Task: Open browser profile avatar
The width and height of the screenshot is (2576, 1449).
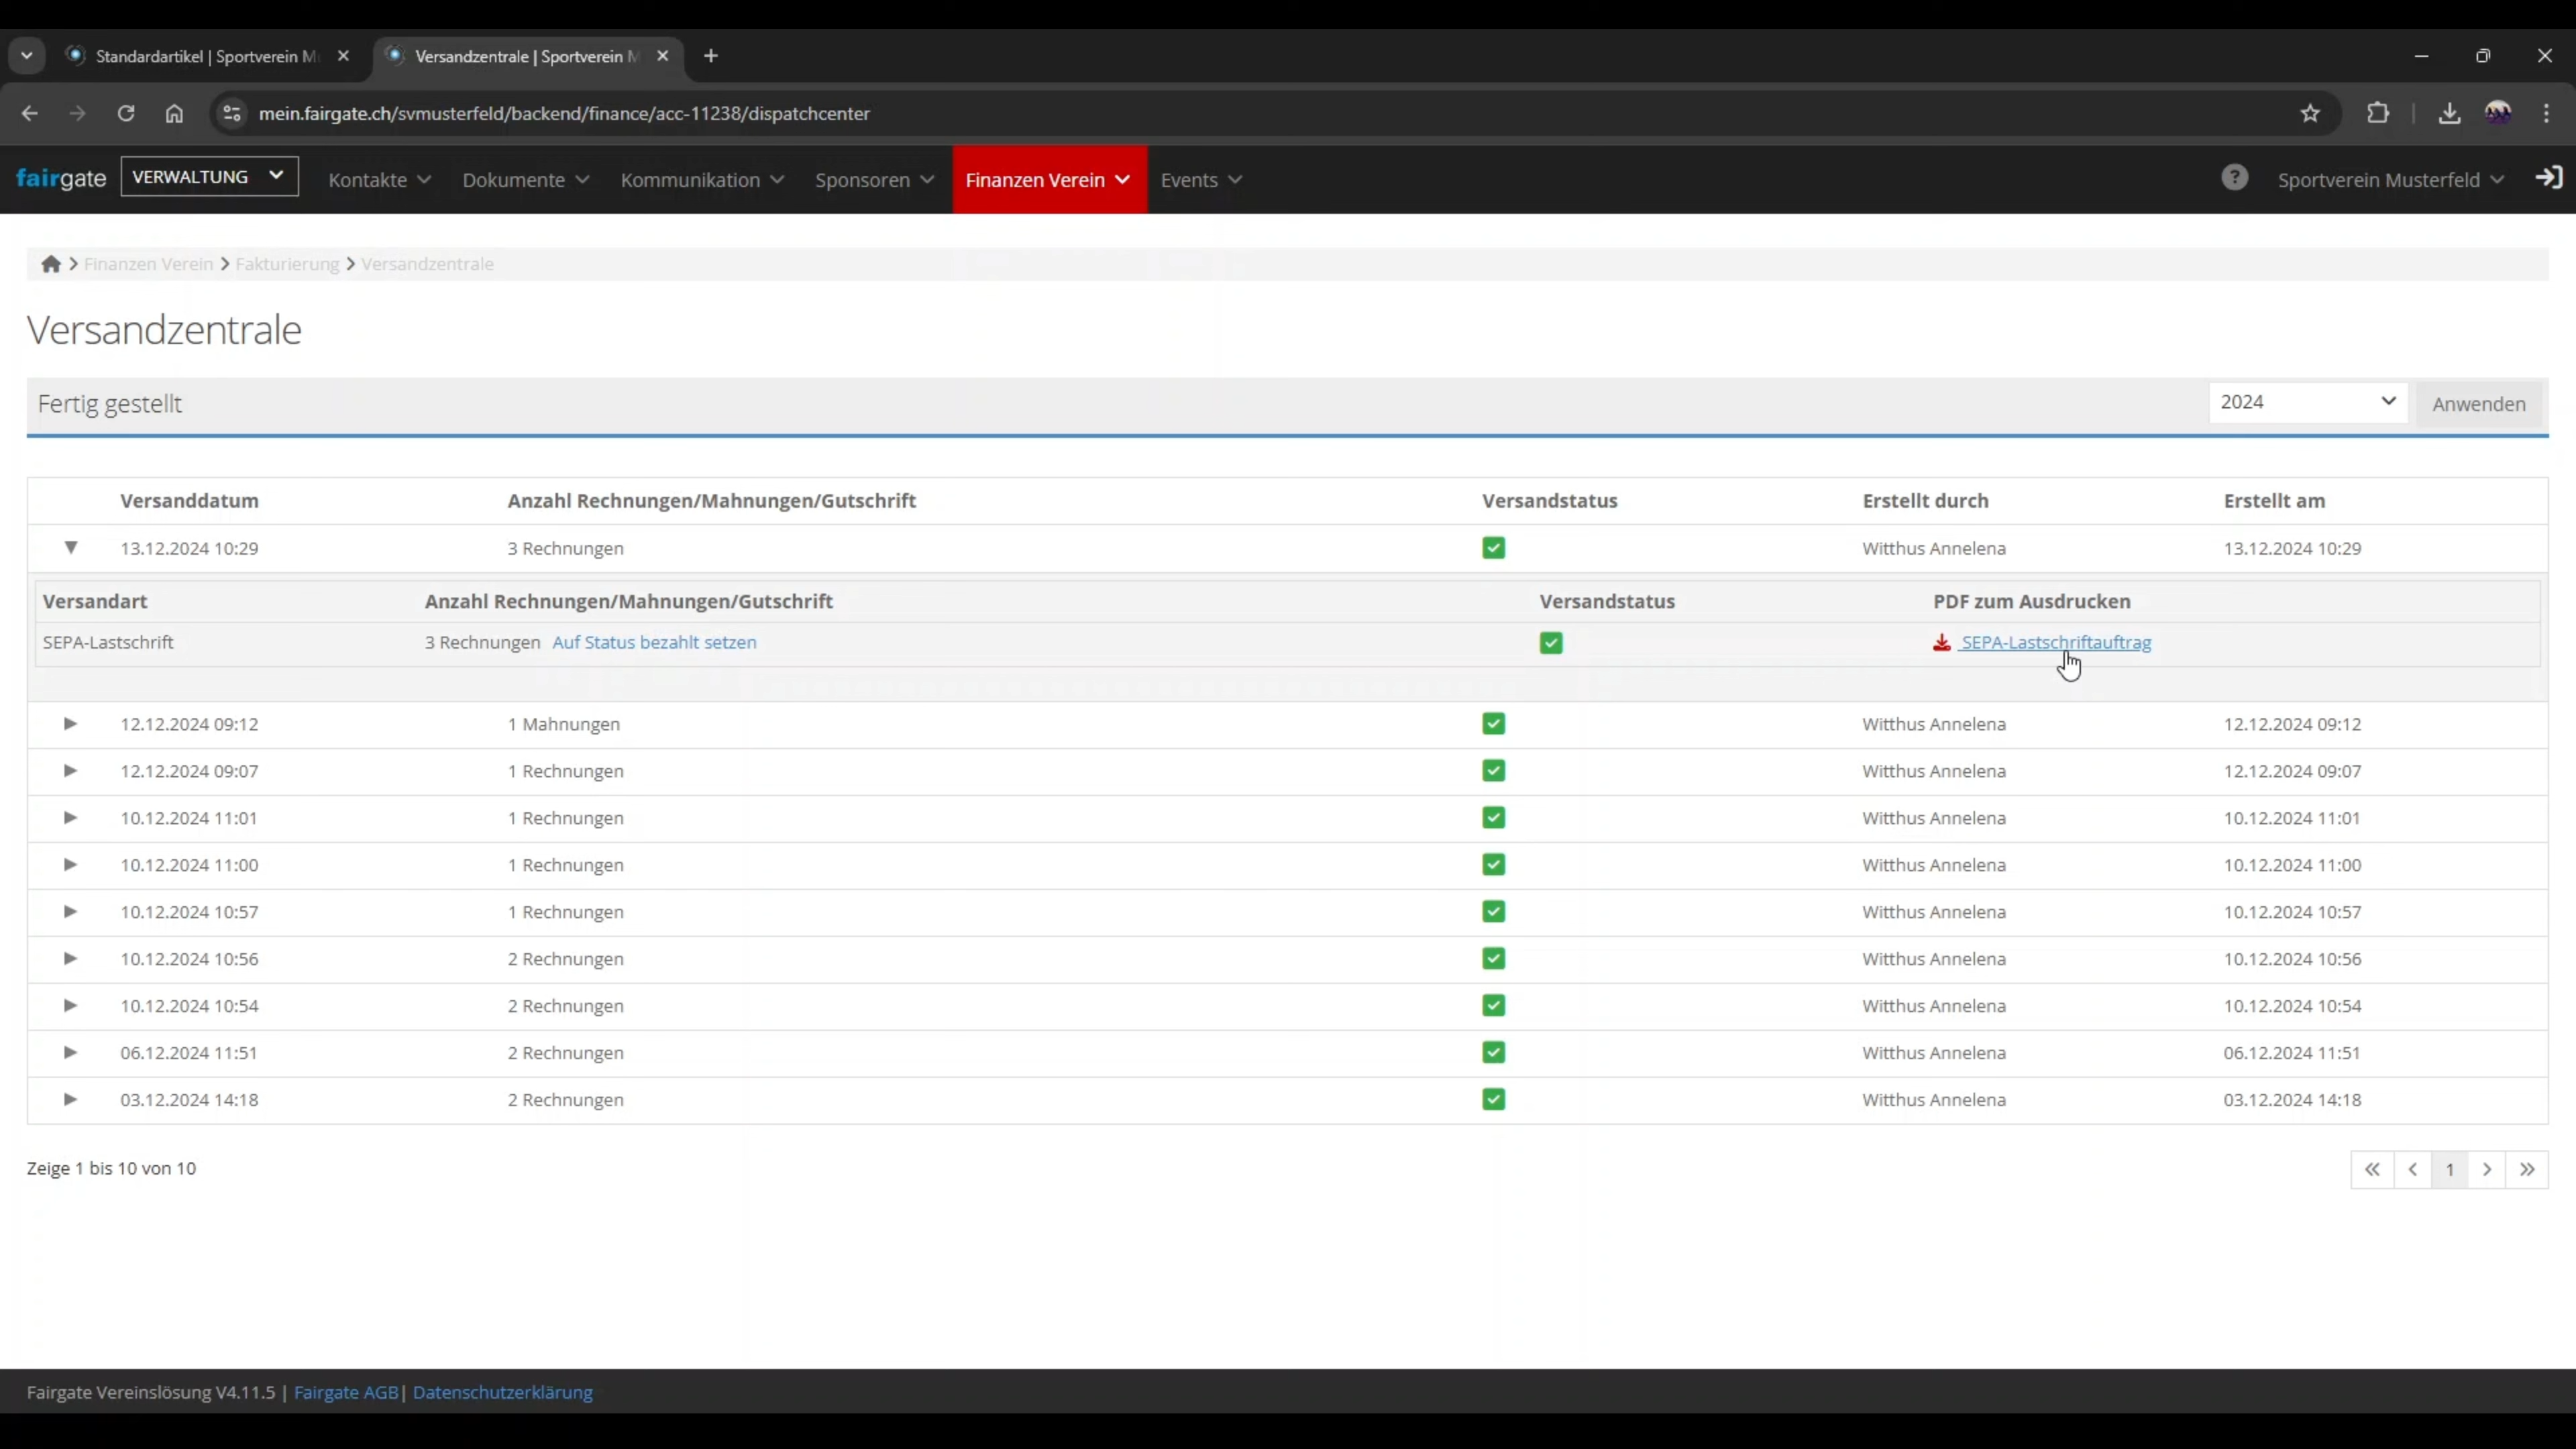Action: 2498,113
